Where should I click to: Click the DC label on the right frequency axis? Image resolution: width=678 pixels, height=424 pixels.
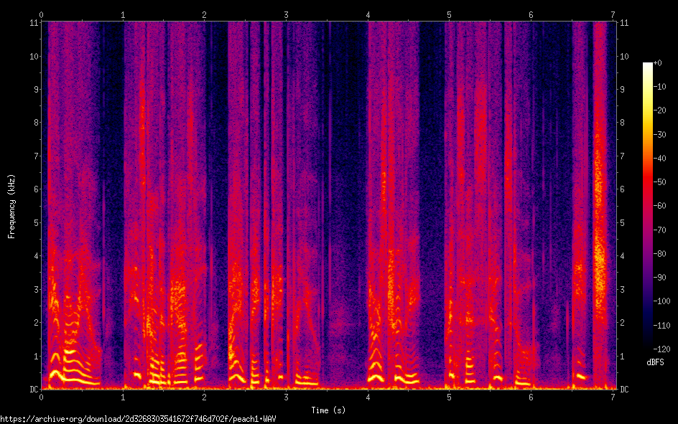(624, 390)
